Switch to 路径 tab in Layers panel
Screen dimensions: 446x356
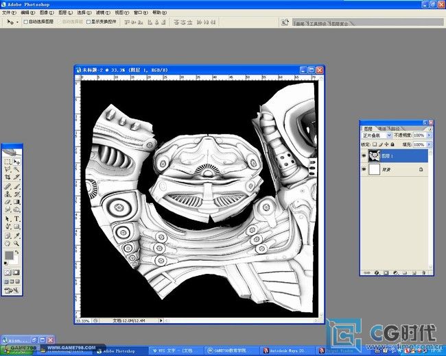point(395,129)
